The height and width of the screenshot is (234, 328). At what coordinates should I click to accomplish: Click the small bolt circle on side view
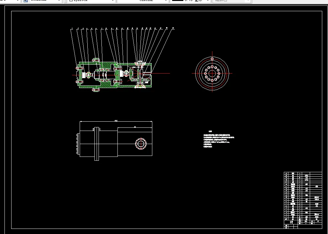click(x=141, y=144)
